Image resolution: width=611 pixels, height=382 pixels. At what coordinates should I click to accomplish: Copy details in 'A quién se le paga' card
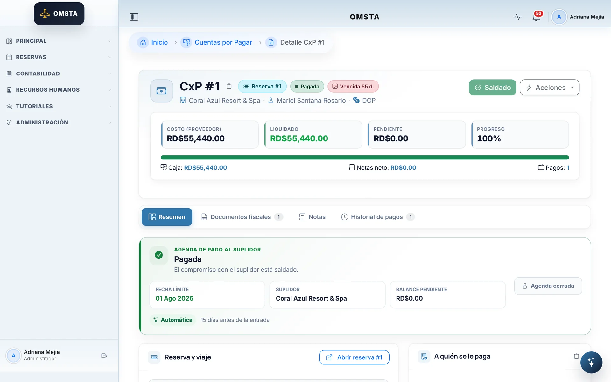click(576, 356)
